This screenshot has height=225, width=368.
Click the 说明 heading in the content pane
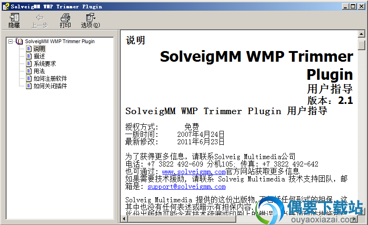(x=136, y=40)
